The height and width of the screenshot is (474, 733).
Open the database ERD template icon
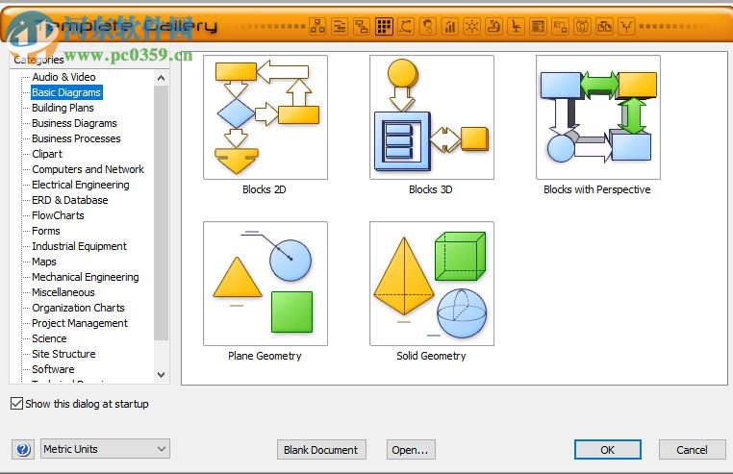(560, 27)
